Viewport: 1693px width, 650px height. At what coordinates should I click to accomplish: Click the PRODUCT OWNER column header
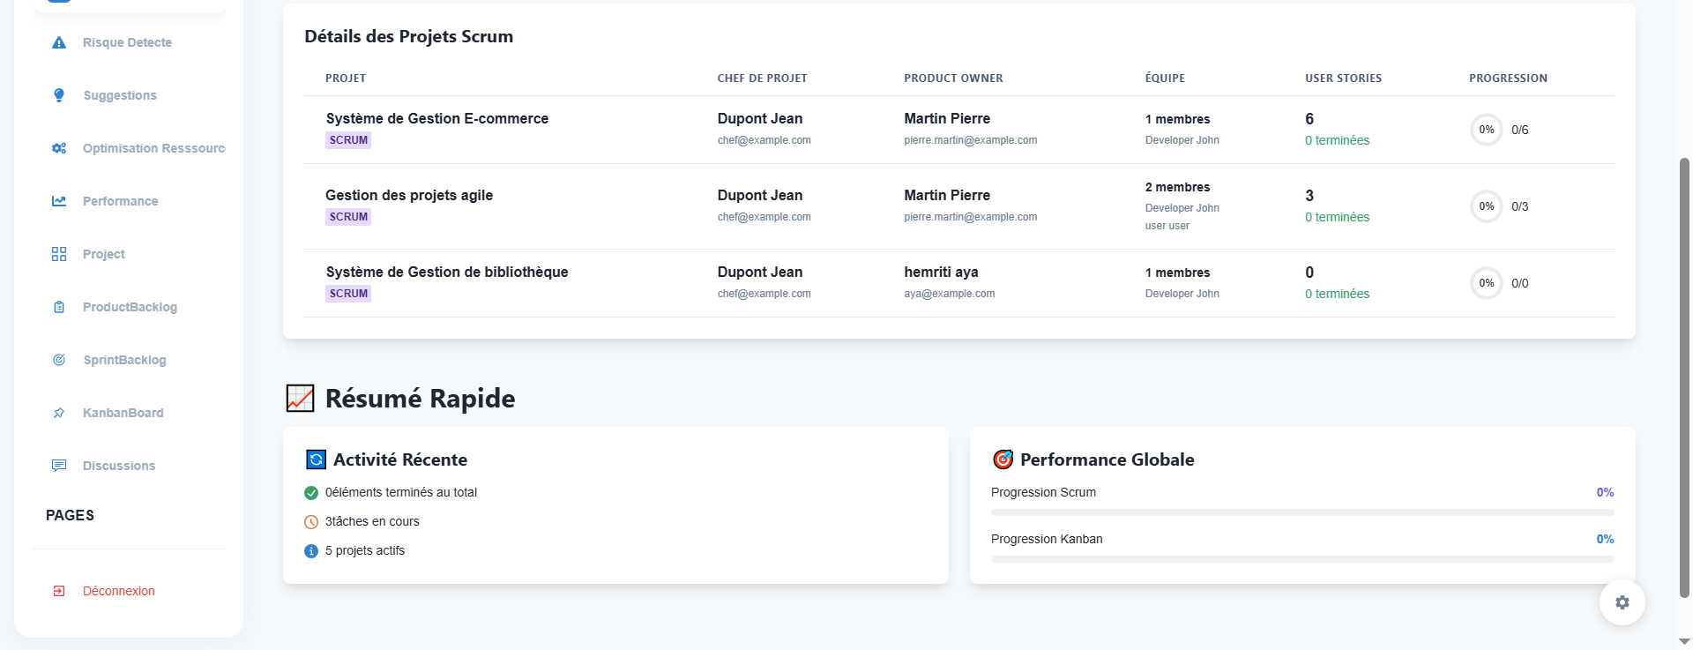pos(953,78)
